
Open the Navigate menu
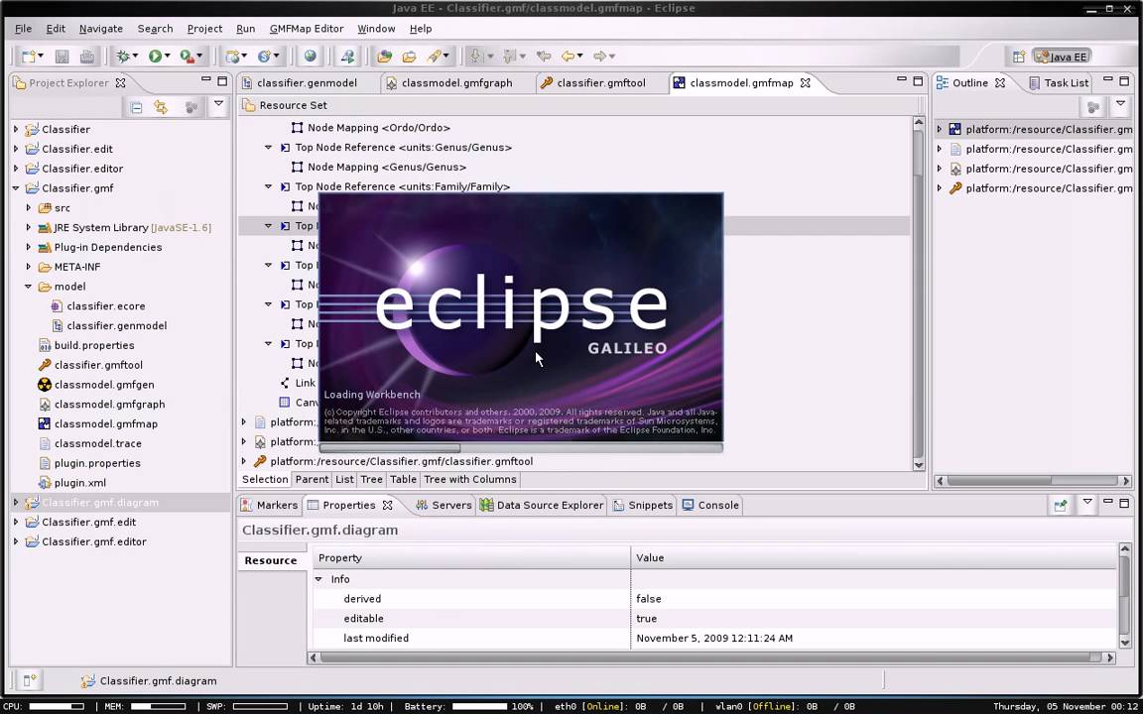click(x=100, y=29)
